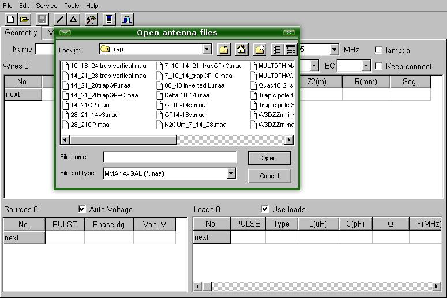
Task: Uncheck the Auto Voltage checkbox
Action: click(x=82, y=209)
